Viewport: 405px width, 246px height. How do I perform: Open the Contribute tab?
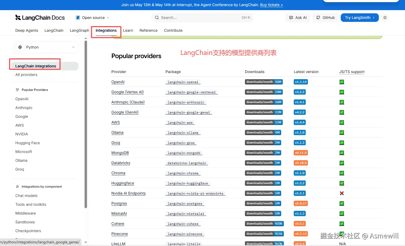point(173,30)
